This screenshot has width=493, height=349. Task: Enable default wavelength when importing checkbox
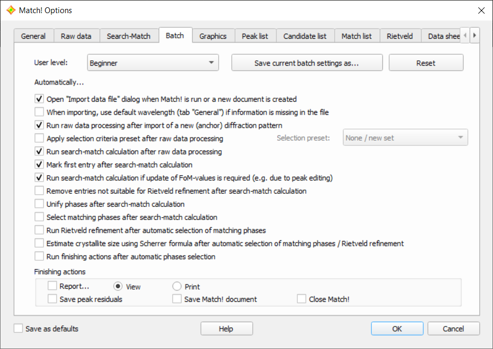point(39,112)
